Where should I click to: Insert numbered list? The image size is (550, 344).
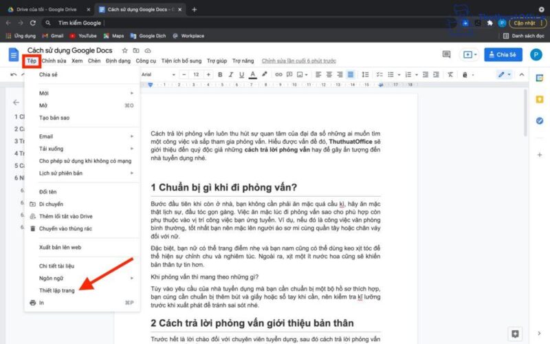point(408,74)
